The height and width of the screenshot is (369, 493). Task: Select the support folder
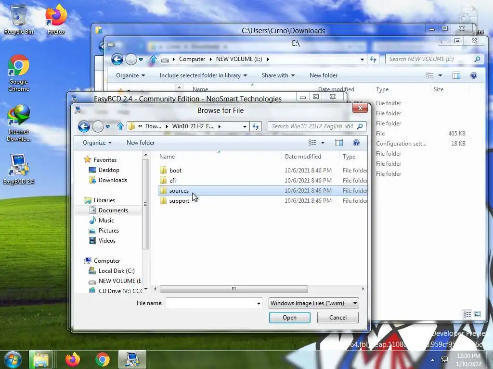click(262, 200)
